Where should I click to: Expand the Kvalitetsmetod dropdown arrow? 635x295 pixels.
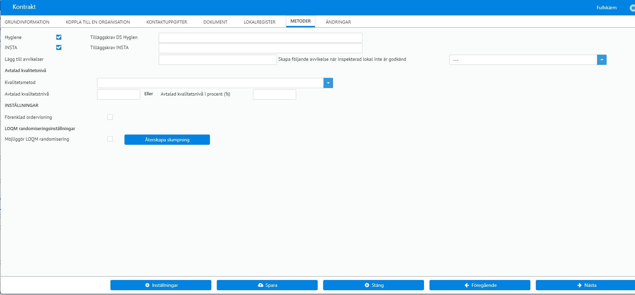click(x=328, y=83)
